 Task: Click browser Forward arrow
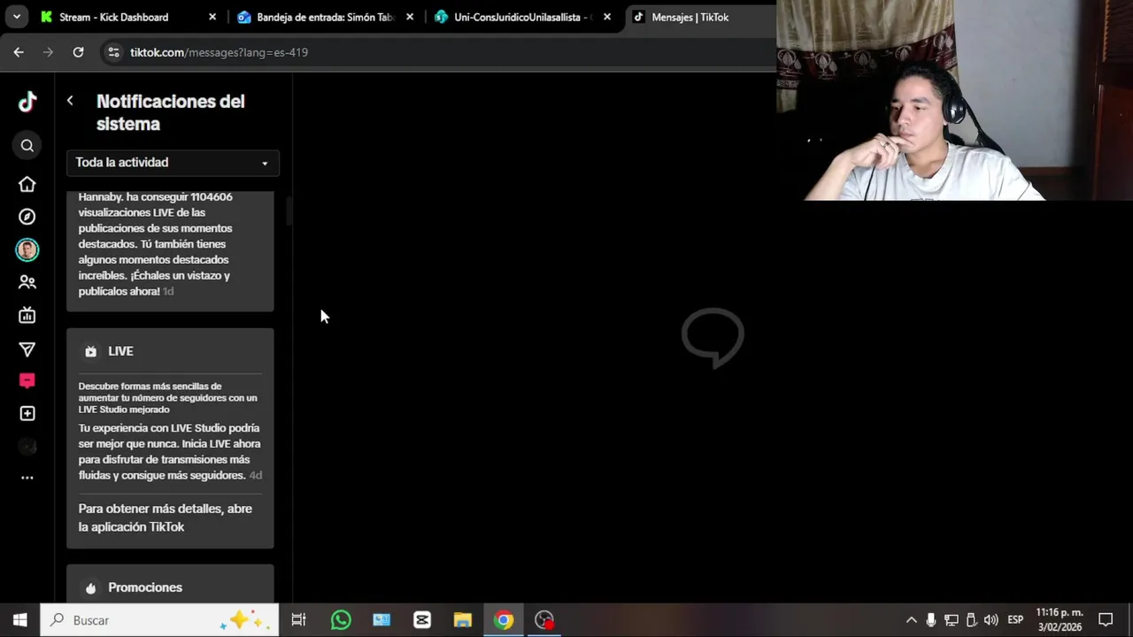coord(48,52)
